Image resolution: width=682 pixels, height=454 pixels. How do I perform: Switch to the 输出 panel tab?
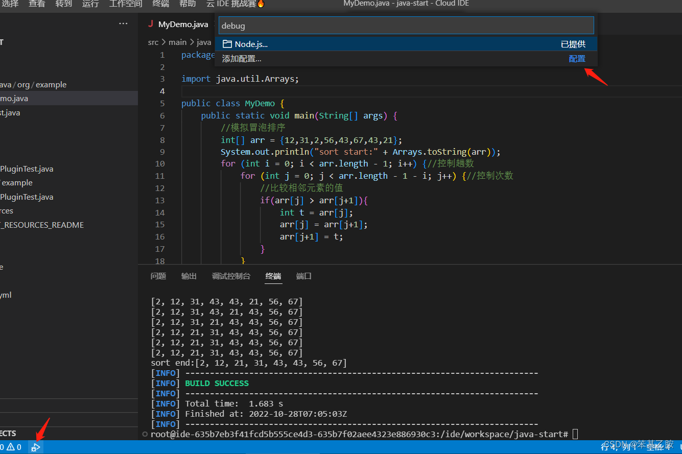[x=189, y=276]
